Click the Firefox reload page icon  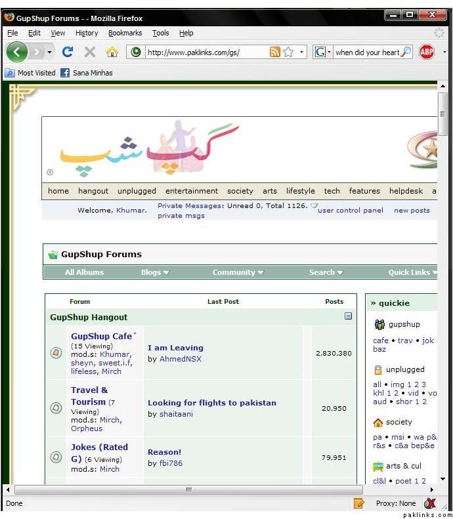pos(68,52)
